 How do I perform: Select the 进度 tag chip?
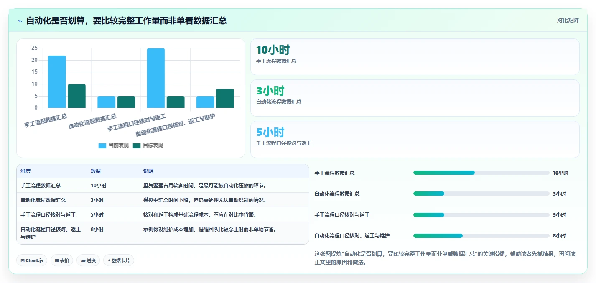[x=88, y=260]
